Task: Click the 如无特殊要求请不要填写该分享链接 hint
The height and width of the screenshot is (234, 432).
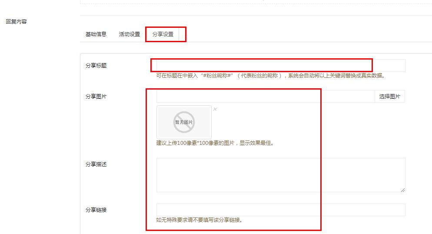Action: (199, 220)
